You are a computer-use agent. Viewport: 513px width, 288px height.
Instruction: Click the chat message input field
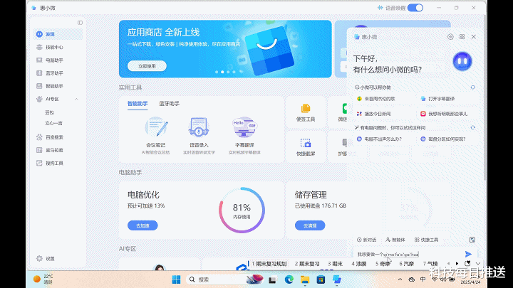(408, 254)
